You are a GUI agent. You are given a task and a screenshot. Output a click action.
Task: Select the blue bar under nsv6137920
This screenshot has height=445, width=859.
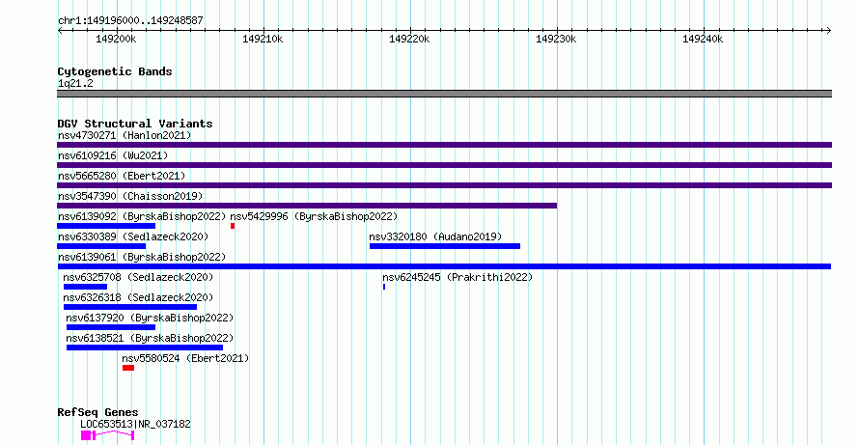(x=111, y=327)
